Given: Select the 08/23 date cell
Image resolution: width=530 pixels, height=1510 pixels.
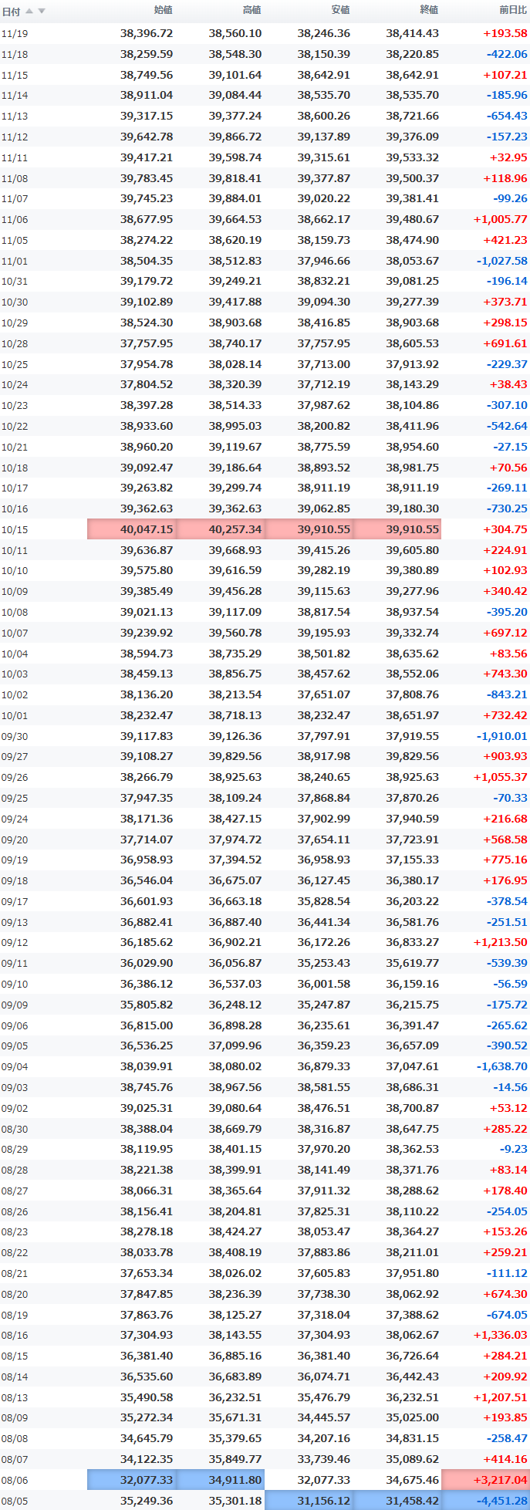Looking at the screenshot, I should coord(15,1233).
